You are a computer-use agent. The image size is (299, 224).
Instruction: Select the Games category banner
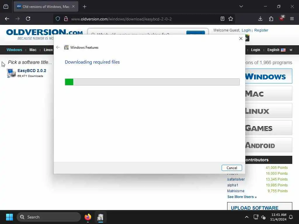point(269,128)
